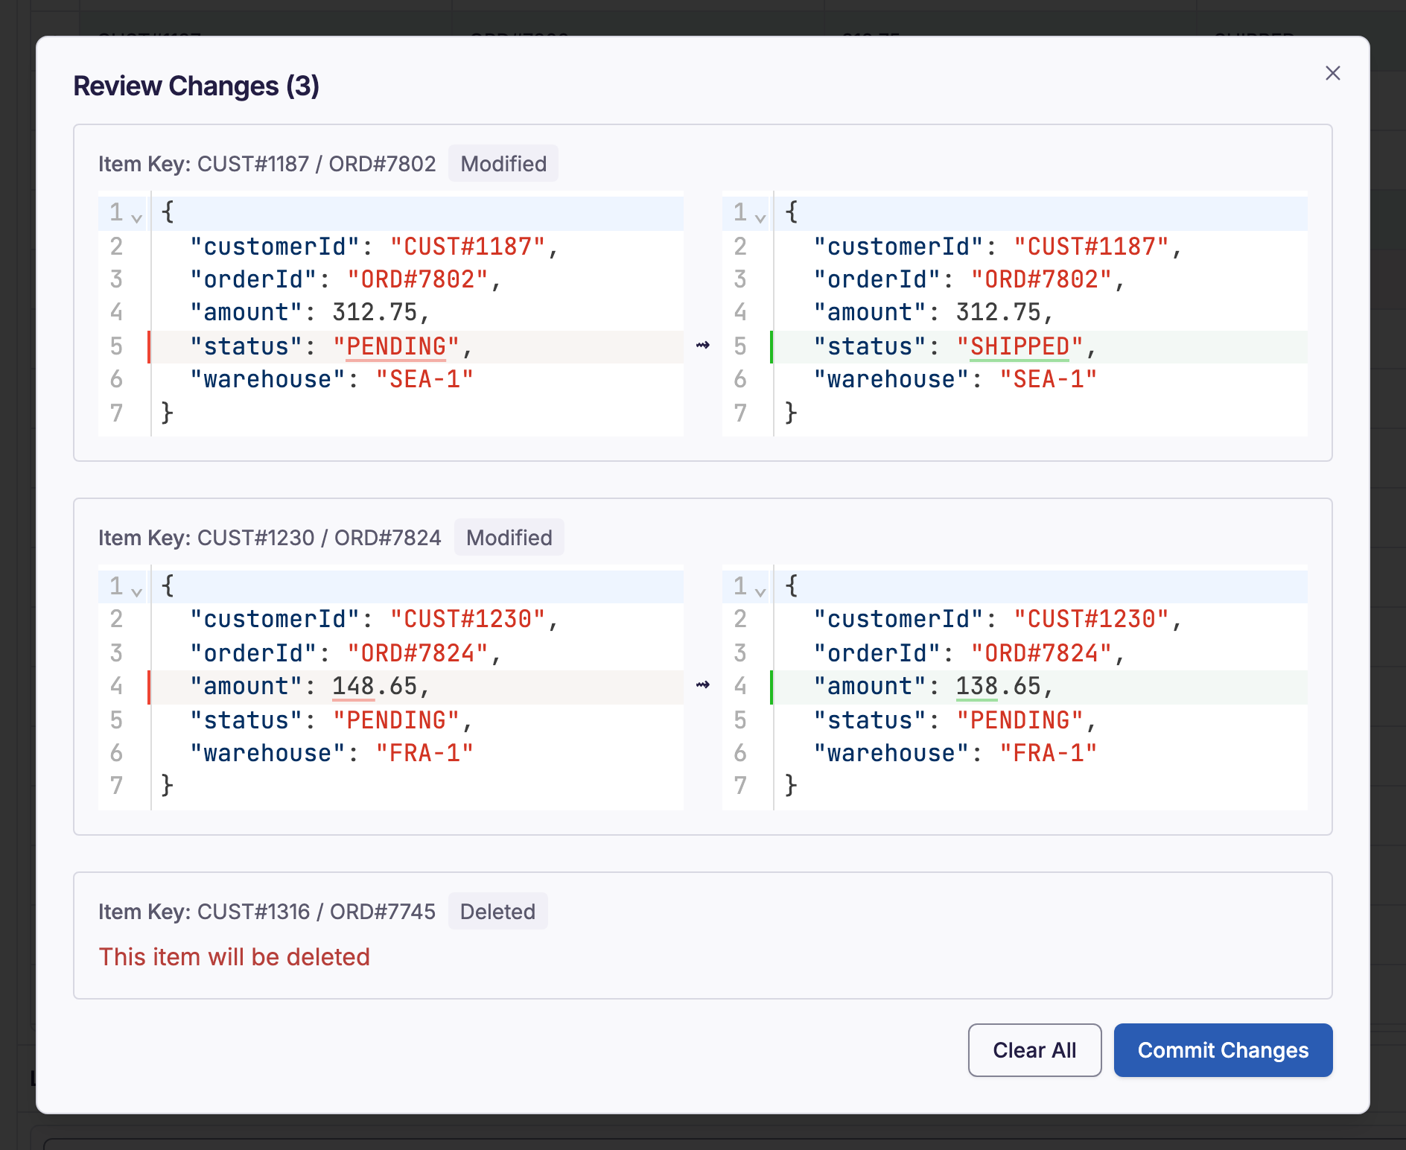Viewport: 1406px width, 1150px height.
Task: Click the Clear All button
Action: coord(1034,1049)
